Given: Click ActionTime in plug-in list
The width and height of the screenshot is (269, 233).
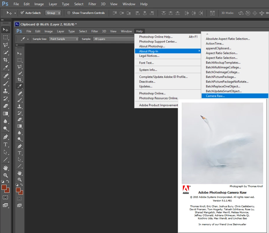Looking at the screenshot, I should (235, 44).
